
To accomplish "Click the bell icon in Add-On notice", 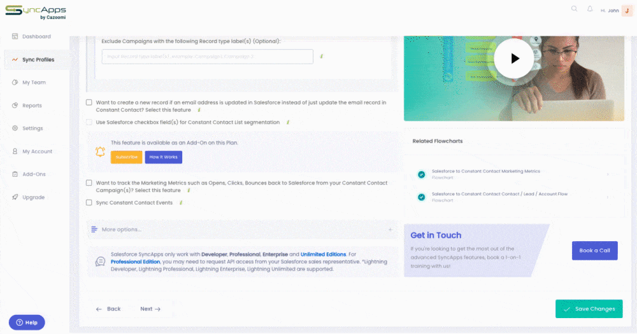I will tap(100, 152).
